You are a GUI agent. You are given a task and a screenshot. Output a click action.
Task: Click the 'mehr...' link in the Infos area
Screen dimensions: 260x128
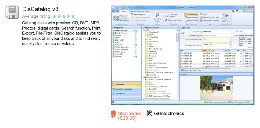point(251,47)
